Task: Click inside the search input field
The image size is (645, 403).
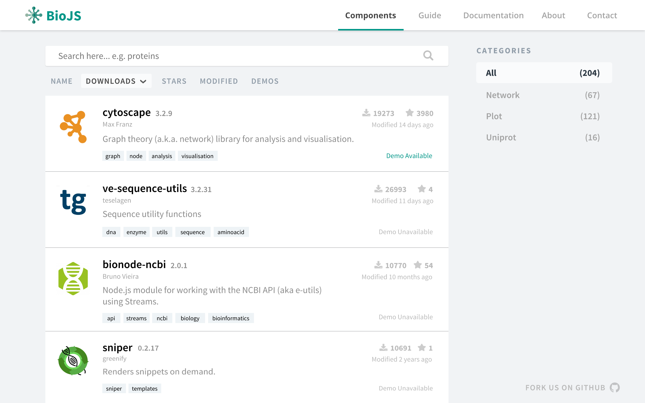Action: pos(186,56)
